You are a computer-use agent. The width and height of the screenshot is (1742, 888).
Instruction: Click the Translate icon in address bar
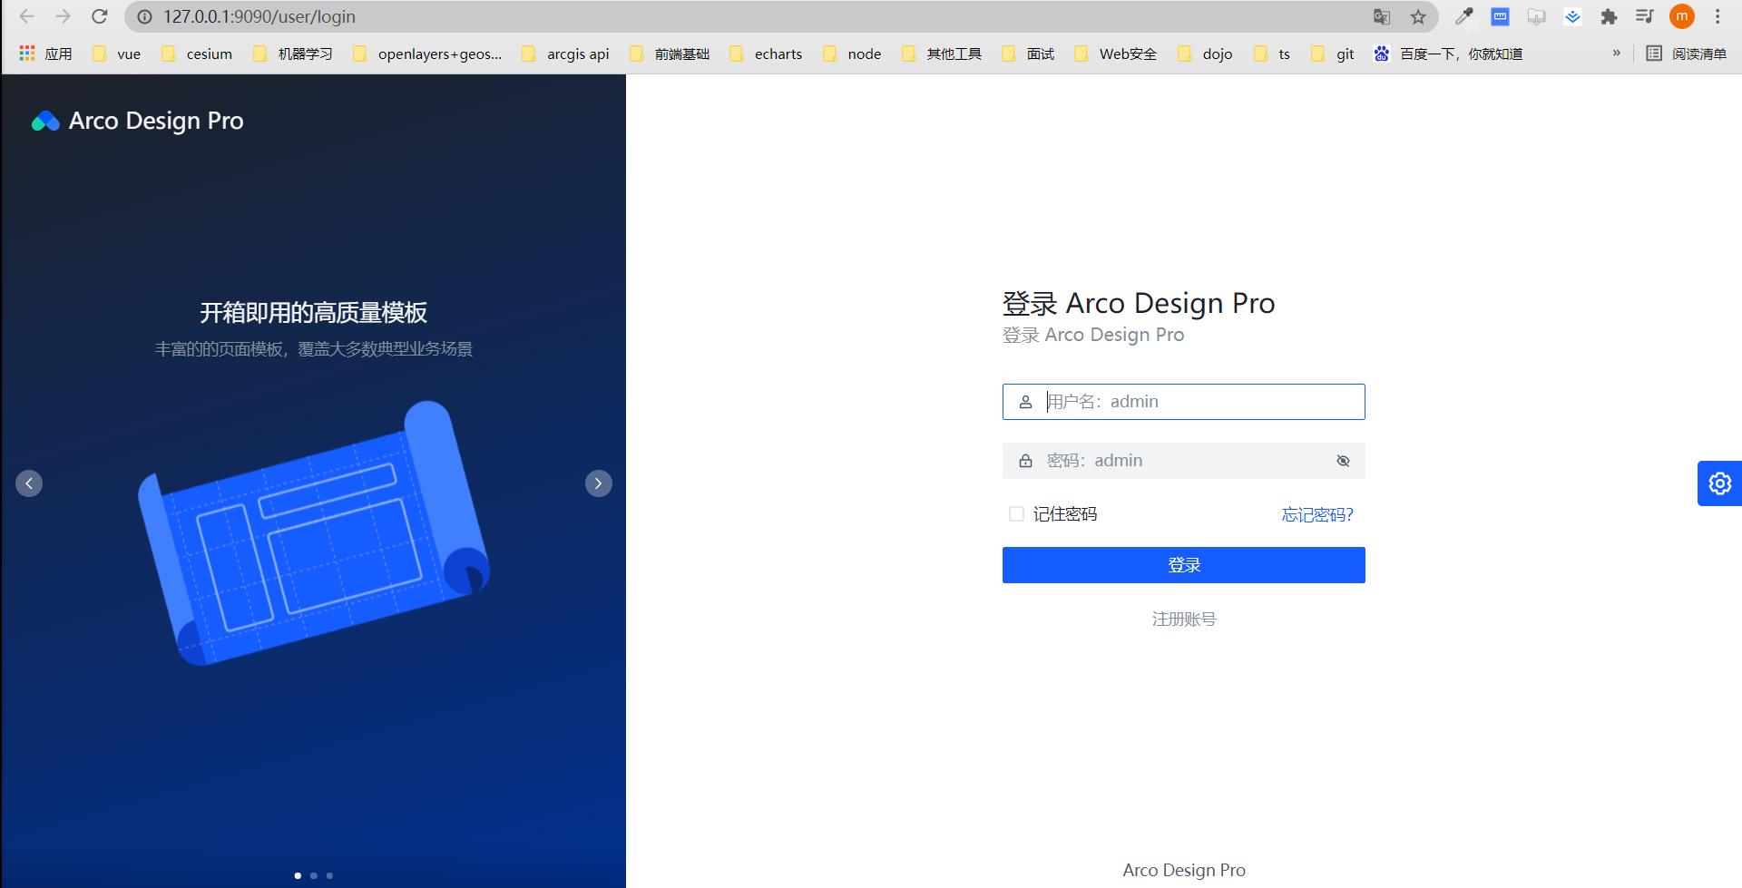tap(1381, 16)
